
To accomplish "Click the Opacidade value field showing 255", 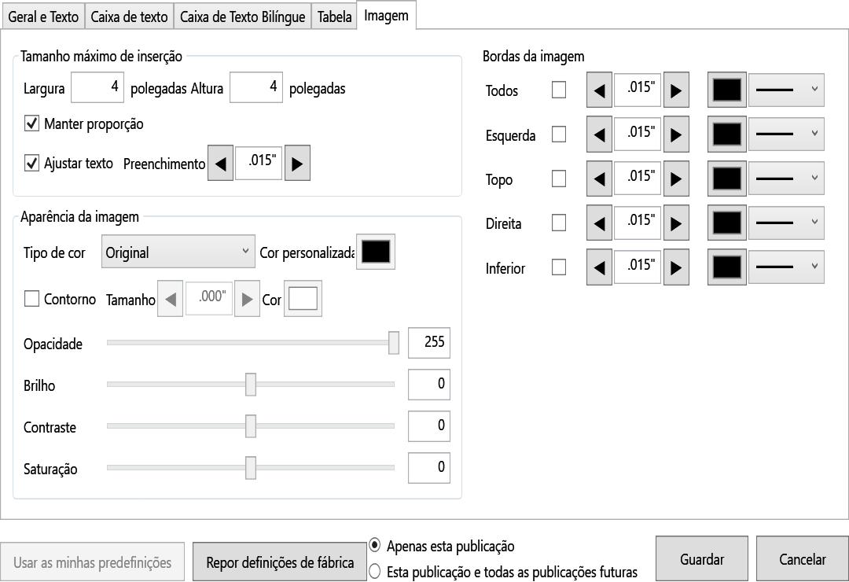I will tap(429, 342).
